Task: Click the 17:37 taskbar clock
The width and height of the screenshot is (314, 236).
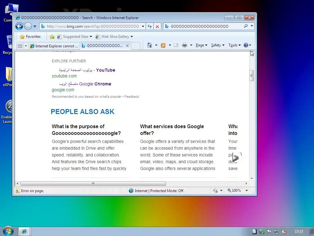Action: [x=299, y=232]
